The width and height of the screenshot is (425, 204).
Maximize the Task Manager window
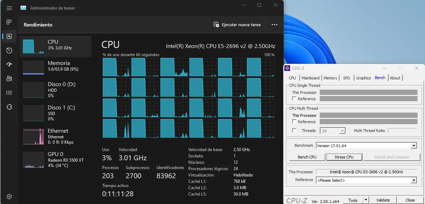259,5
